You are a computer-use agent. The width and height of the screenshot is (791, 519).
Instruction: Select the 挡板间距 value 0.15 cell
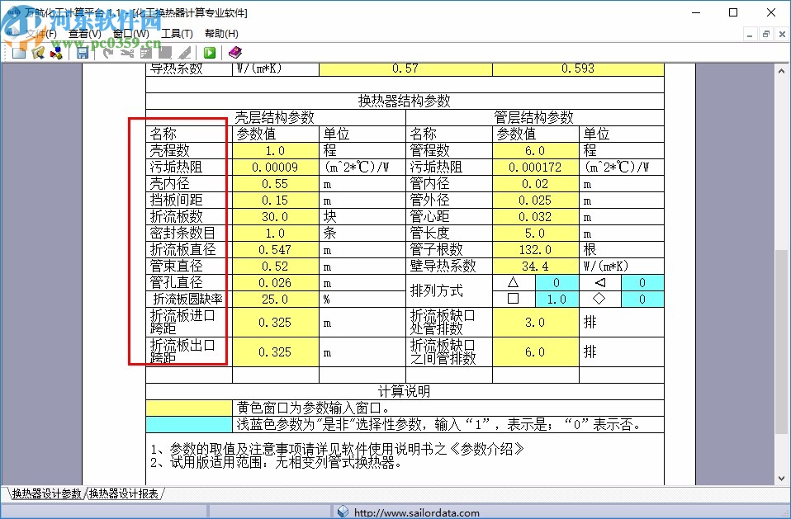pos(276,201)
